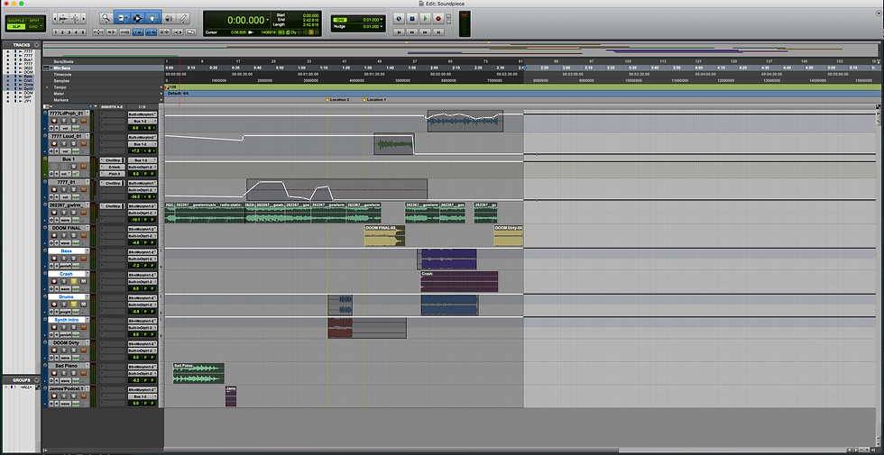Screen dimensions: 884x455
Task: Click the Stop button in transport
Action: (412, 18)
